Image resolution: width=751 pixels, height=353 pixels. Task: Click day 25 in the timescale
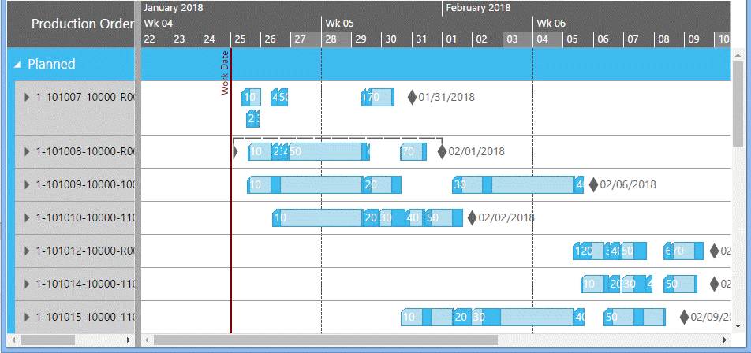[245, 39]
